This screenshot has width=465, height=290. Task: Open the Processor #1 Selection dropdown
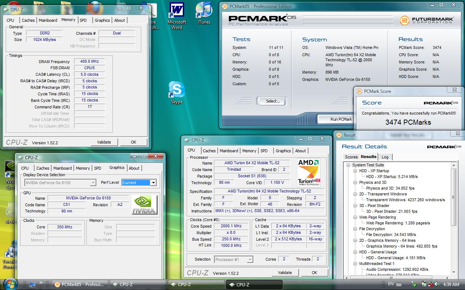pos(250,260)
